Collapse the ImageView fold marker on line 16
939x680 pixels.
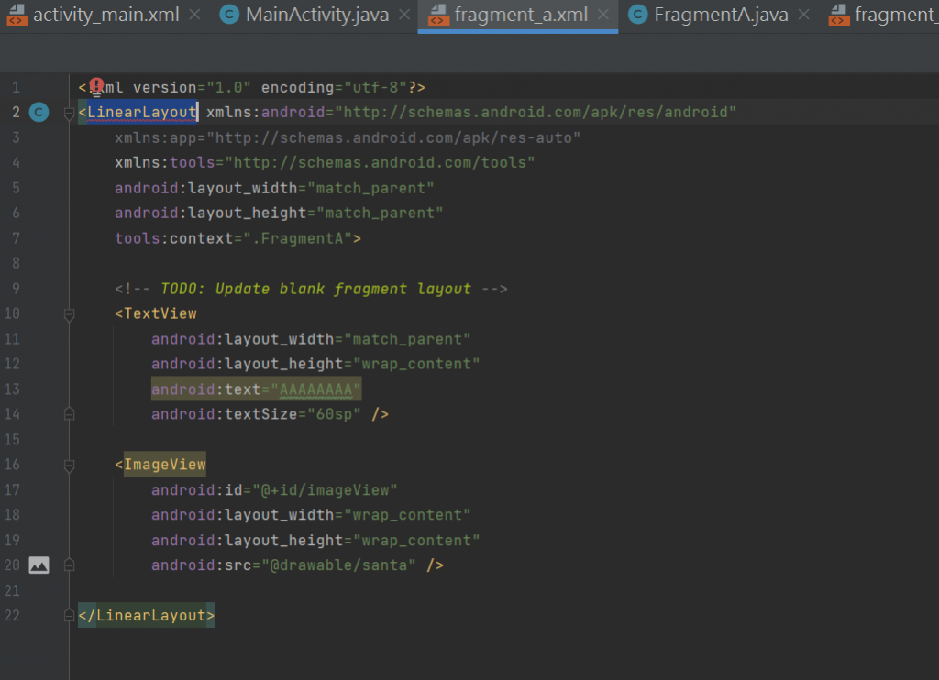(x=69, y=465)
